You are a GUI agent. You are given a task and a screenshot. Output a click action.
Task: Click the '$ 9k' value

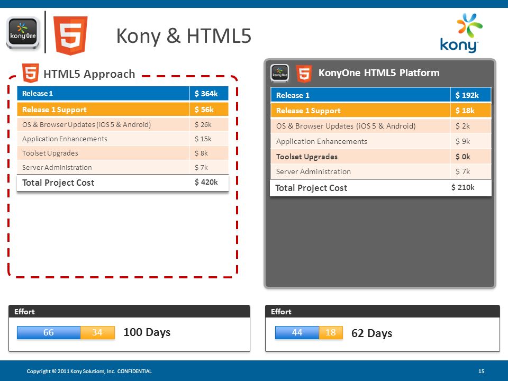pyautogui.click(x=462, y=141)
